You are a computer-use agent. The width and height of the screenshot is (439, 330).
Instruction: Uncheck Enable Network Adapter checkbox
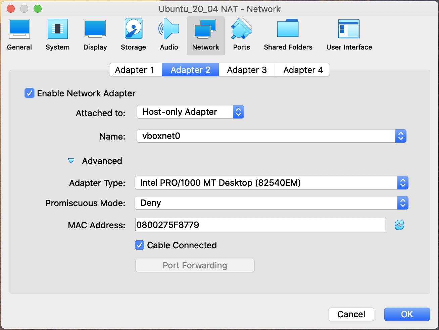point(30,93)
